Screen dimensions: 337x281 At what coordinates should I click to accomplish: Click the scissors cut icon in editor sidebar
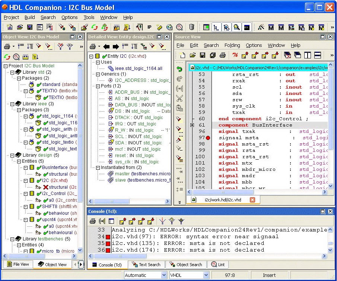179,99
